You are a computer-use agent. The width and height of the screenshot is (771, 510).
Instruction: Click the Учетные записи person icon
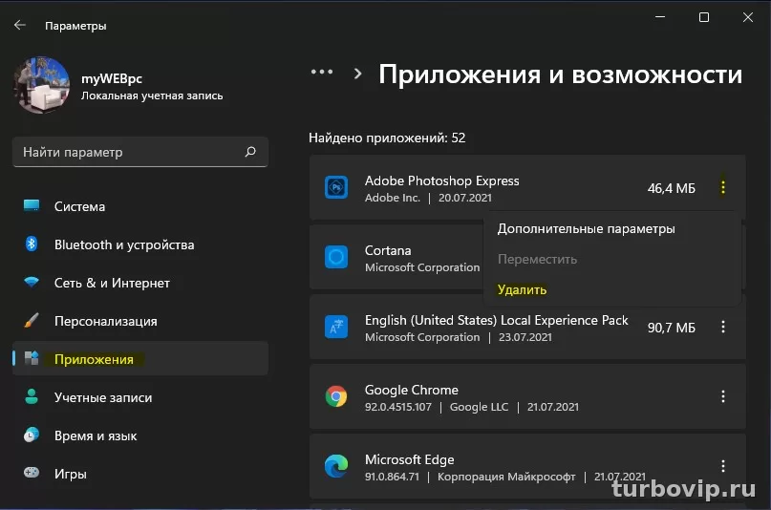32,396
